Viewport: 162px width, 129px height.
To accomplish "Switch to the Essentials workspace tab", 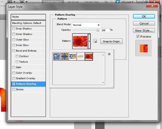I will (x=53, y=2).
